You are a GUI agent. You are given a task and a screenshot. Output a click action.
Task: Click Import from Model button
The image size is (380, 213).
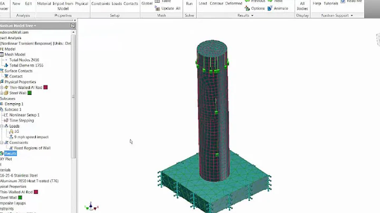(63, 6)
